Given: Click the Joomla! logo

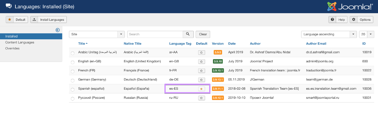Looking at the screenshot, I should [x=350, y=7].
